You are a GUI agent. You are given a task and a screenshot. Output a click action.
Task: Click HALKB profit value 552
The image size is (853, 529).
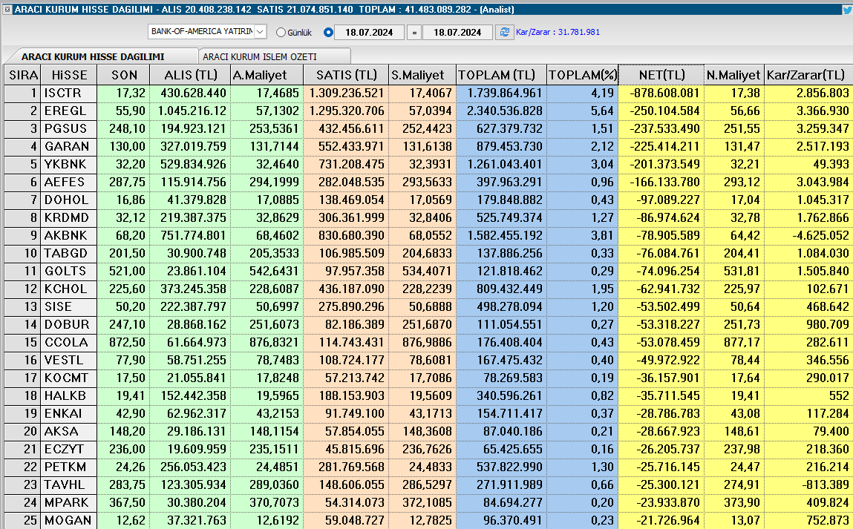(x=839, y=395)
